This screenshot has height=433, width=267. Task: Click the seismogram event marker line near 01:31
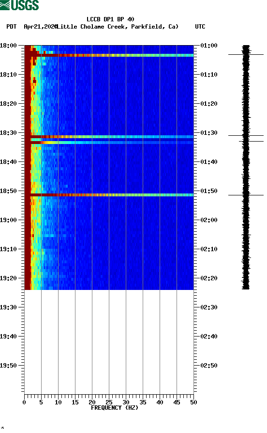point(246,136)
